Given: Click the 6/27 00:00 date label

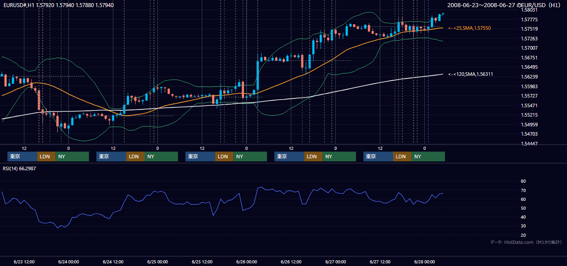Looking at the screenshot, I should point(335,262).
